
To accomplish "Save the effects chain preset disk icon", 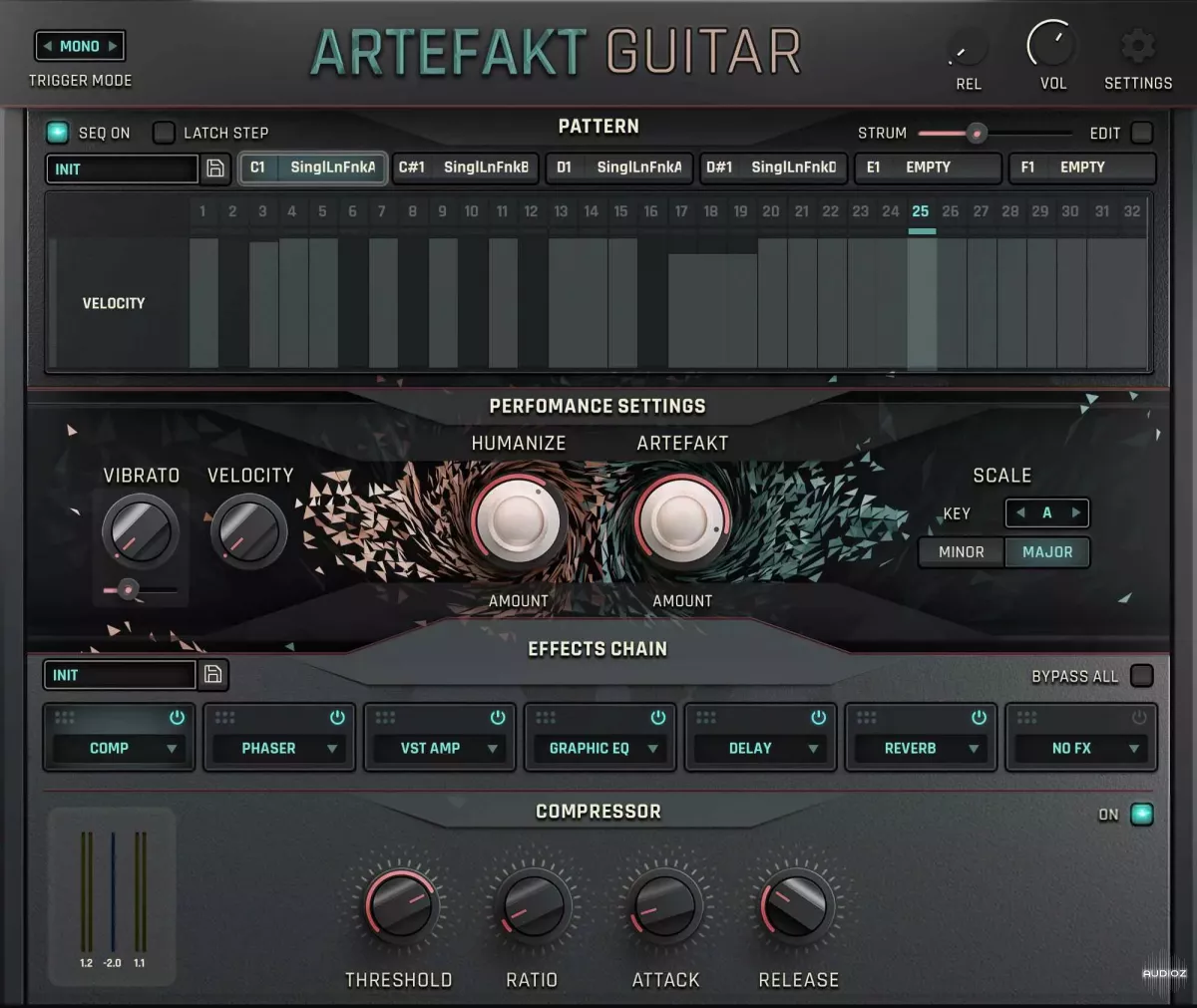I will point(212,675).
